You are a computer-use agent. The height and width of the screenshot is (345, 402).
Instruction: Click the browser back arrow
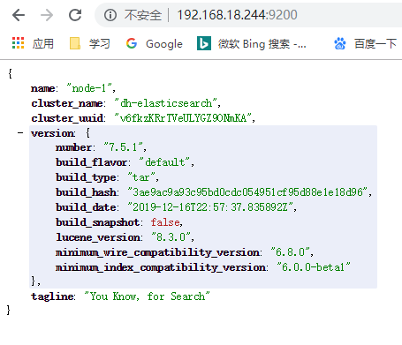pyautogui.click(x=19, y=15)
